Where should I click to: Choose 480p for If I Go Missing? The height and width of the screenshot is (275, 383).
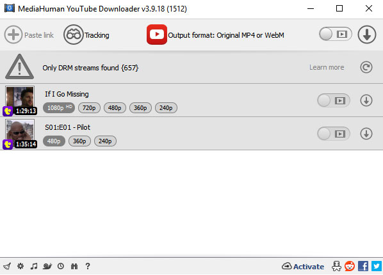pos(115,108)
